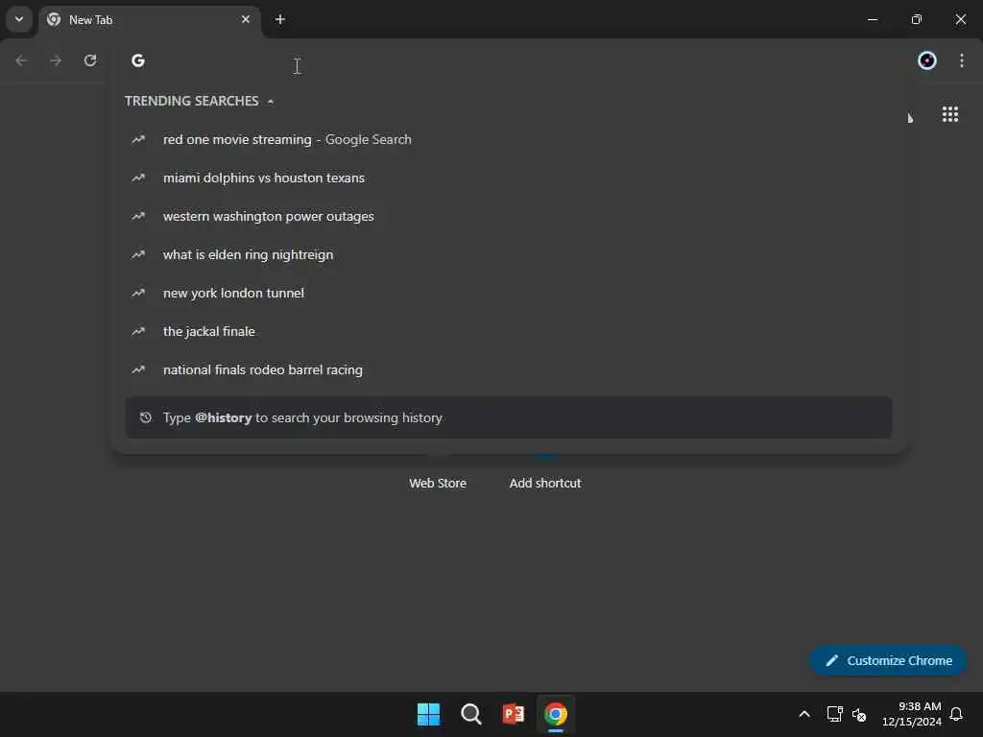Reload the current page
Screen dimensions: 983x737
point(90,60)
